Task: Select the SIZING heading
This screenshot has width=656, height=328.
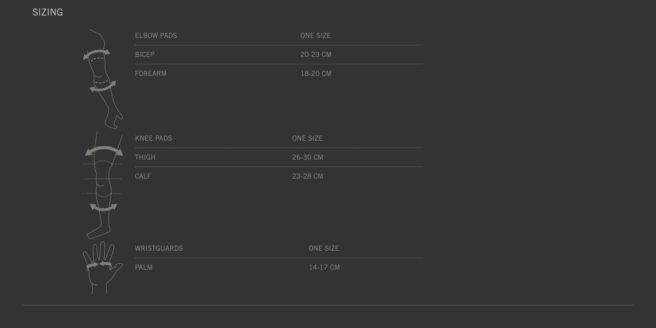Action: pos(48,13)
